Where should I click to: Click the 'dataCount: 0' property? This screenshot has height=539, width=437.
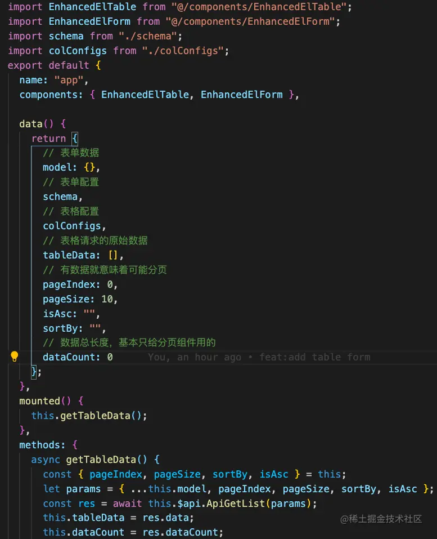click(x=78, y=357)
